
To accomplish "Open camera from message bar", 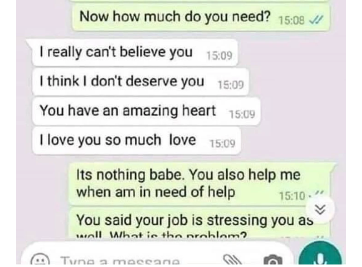I will (273, 259).
